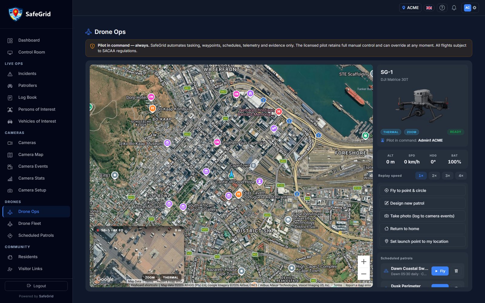Click Return to home

point(422,229)
